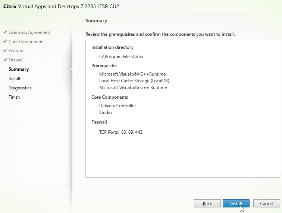Click the Delivery Controller component entry

pos(117,106)
